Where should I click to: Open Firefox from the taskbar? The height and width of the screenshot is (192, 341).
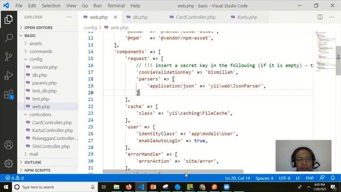[129, 187]
